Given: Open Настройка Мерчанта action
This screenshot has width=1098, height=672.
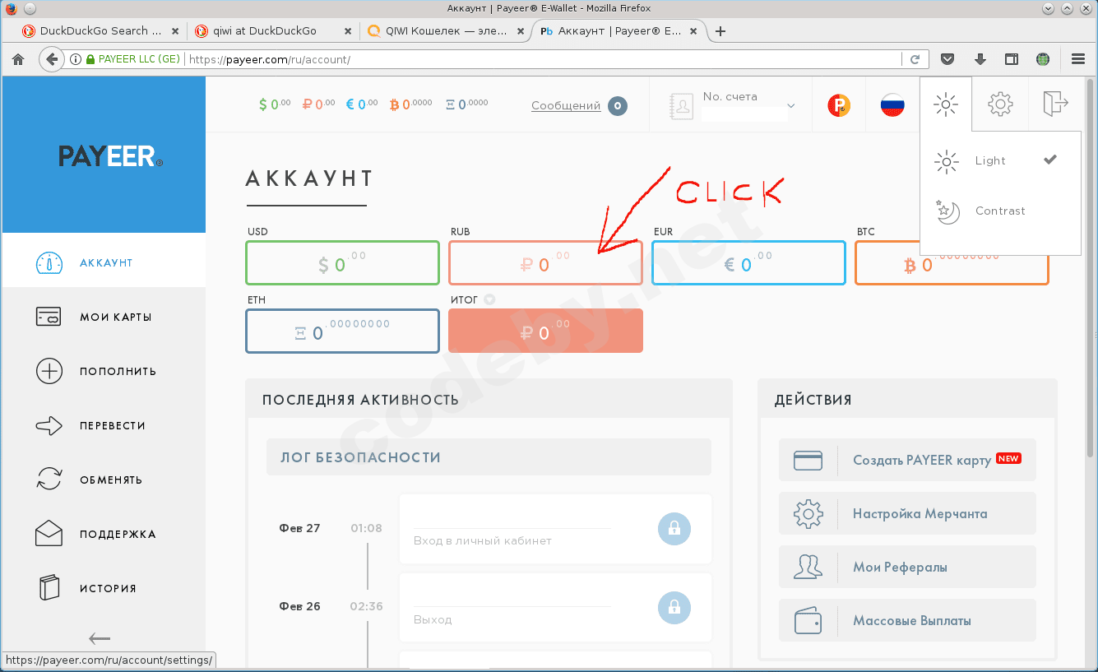Looking at the screenshot, I should point(907,513).
